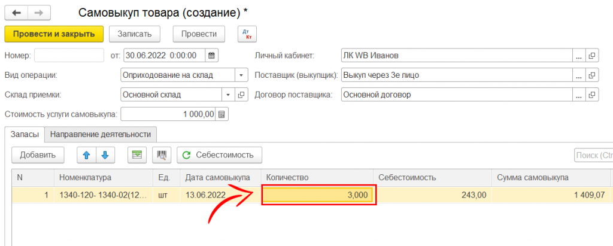
Task: Move row up with blue arrow
Action: tap(86, 155)
